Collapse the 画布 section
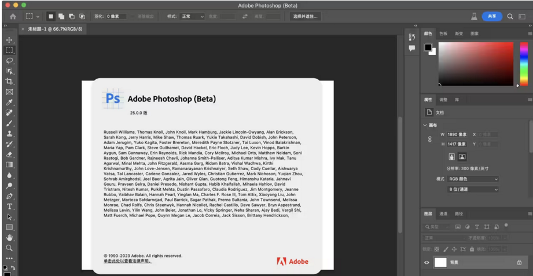Screen dimensions: 533x276 click(425, 125)
